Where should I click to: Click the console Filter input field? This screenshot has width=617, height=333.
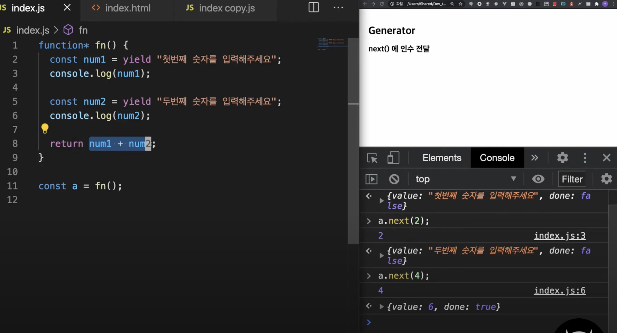click(572, 179)
